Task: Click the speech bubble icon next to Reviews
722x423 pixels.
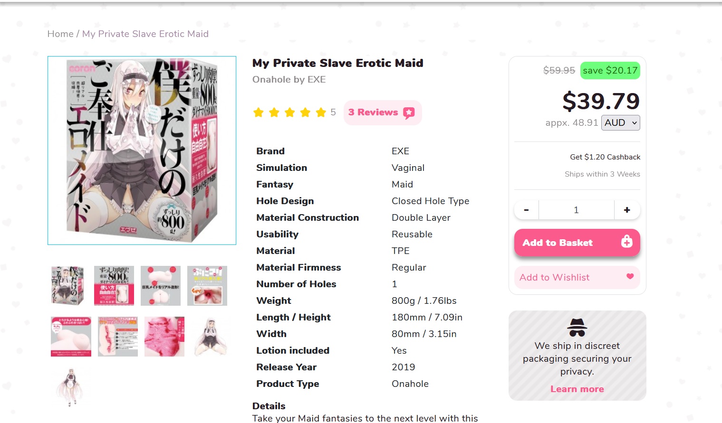Action: click(408, 113)
